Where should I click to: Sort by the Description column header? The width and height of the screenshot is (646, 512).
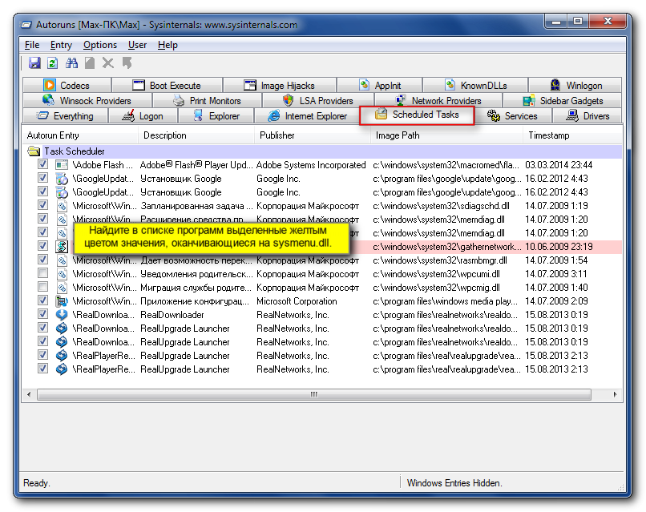coord(196,135)
